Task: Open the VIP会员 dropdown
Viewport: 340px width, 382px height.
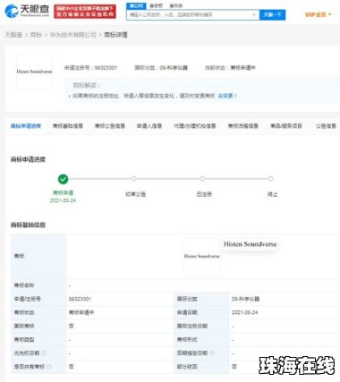Action: pyautogui.click(x=318, y=14)
